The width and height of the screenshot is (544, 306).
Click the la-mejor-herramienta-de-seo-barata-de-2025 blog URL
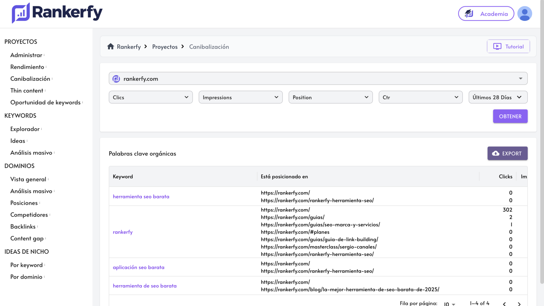350,289
